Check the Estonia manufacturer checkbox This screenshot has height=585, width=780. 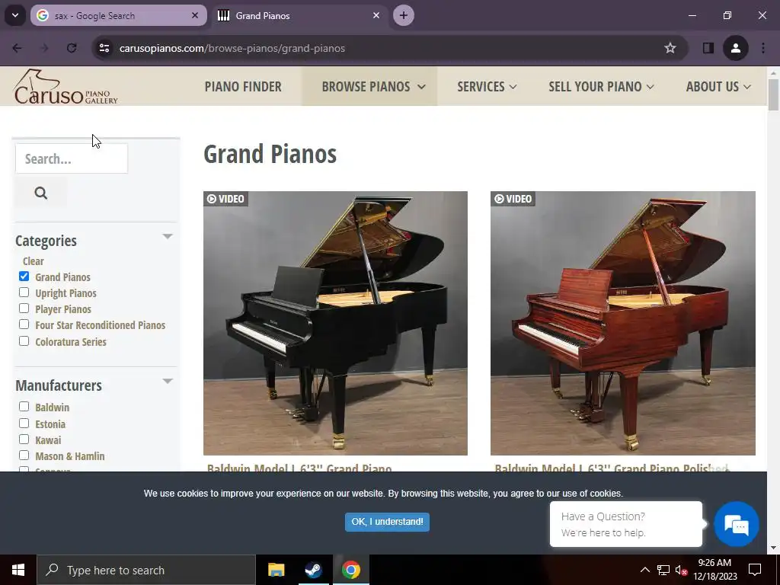tap(24, 424)
